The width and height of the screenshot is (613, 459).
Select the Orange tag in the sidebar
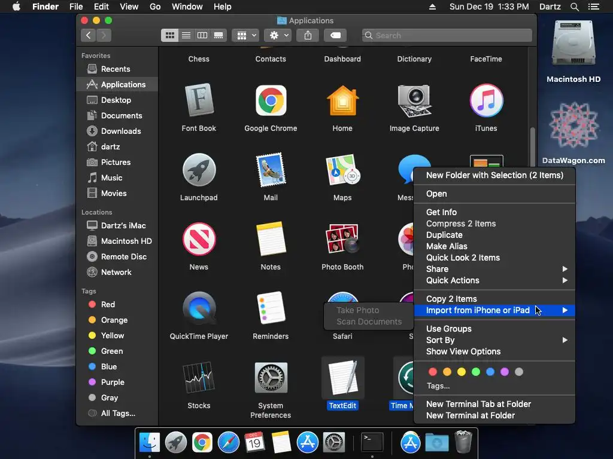(x=117, y=320)
